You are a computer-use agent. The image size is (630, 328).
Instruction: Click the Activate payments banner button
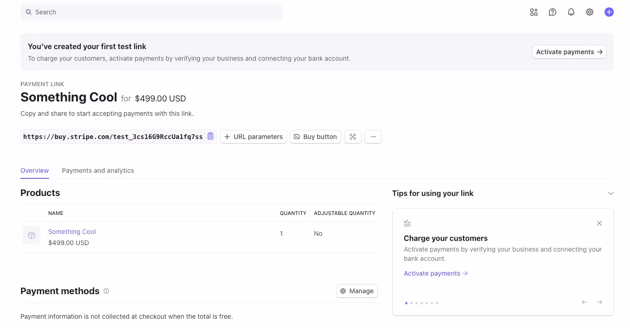coord(569,52)
